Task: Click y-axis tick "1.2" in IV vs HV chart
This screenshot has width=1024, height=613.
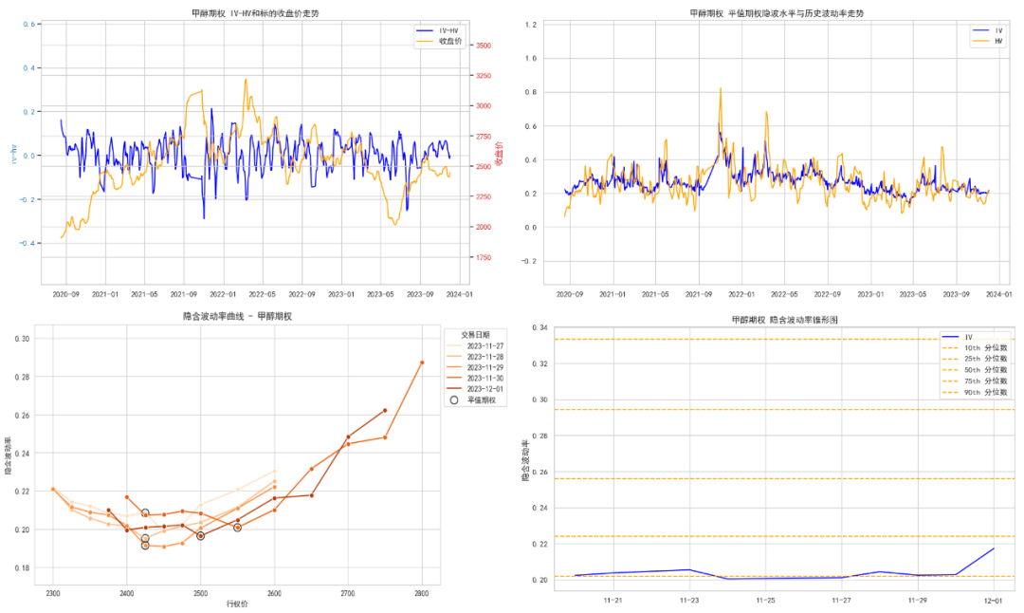Action: 531,25
